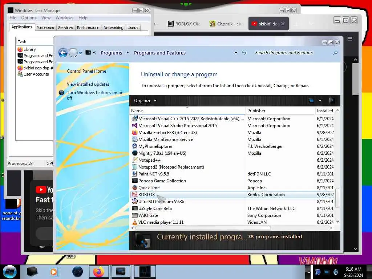This screenshot has height=279, width=372.
Task: Switch to Processes tab in Task Manager
Action: [45, 28]
